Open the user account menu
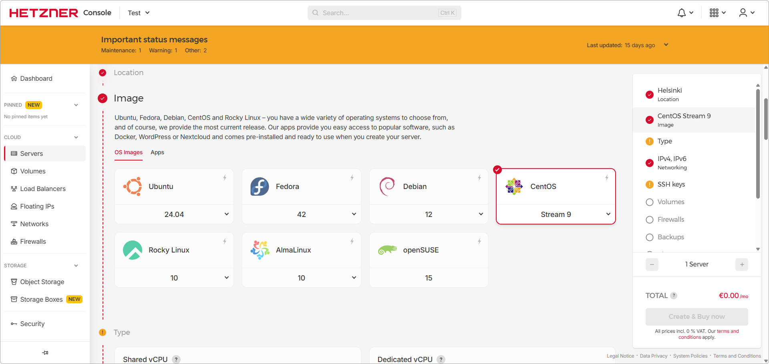 743,13
